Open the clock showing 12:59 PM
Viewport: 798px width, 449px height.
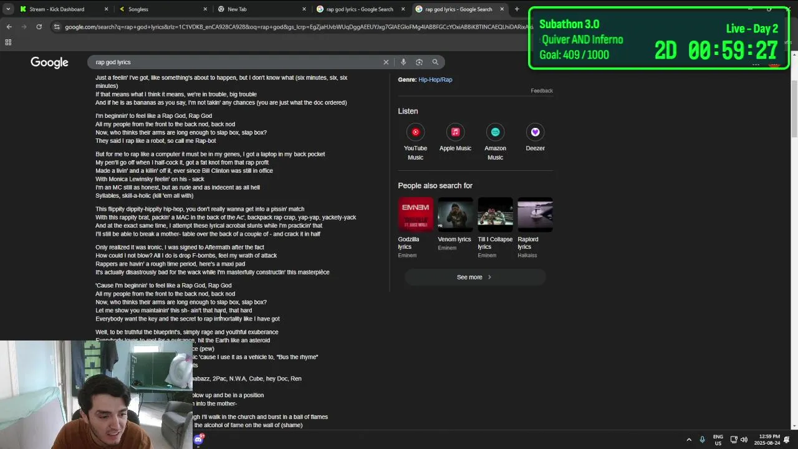tap(766, 440)
